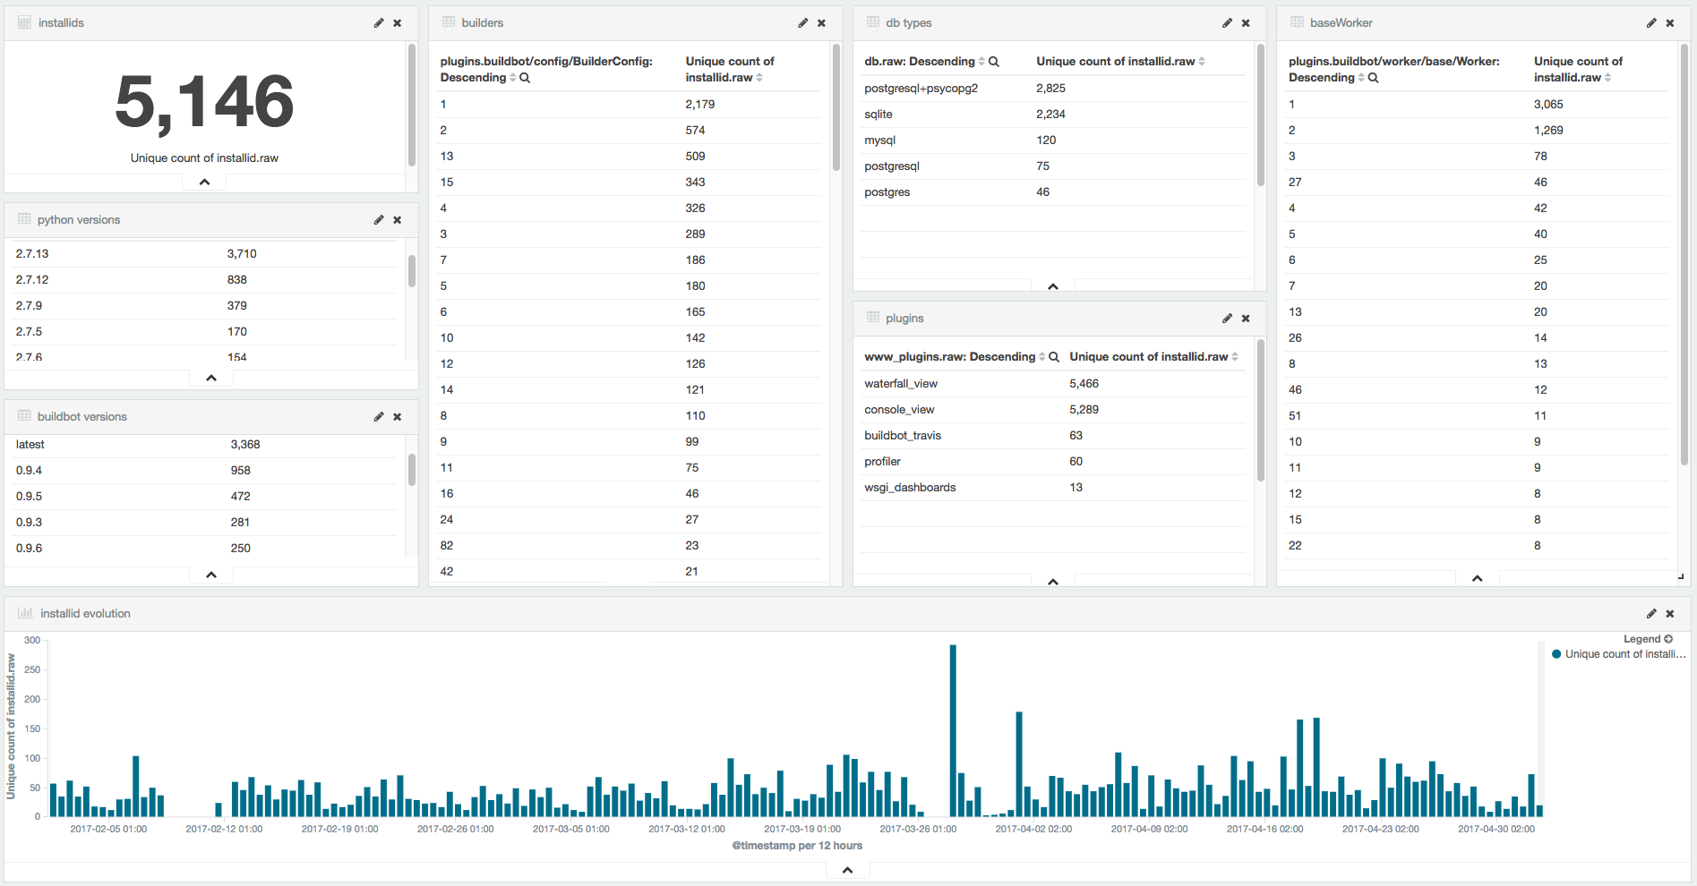Toggle sort on db types Unique count column
1697x886 pixels.
click(x=1202, y=62)
